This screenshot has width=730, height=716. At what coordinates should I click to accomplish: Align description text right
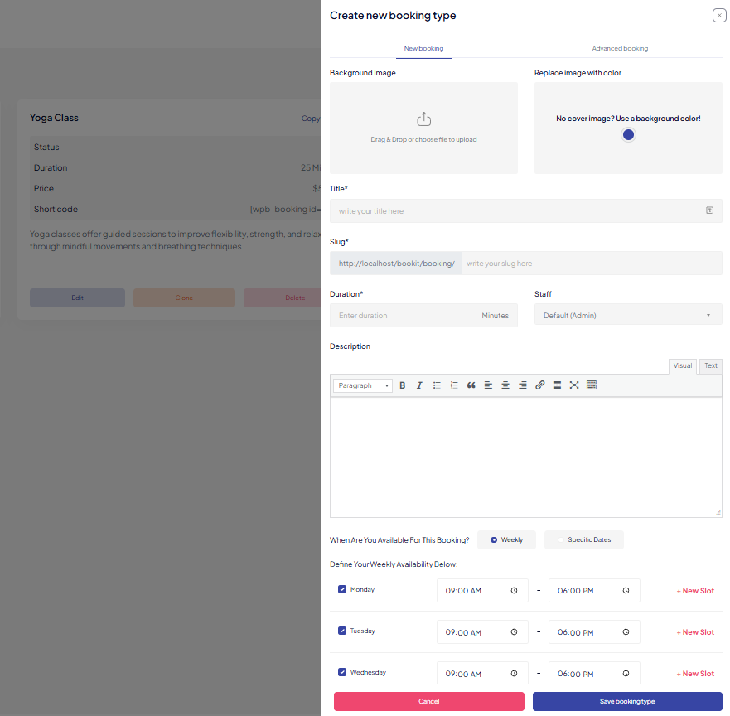(x=523, y=385)
